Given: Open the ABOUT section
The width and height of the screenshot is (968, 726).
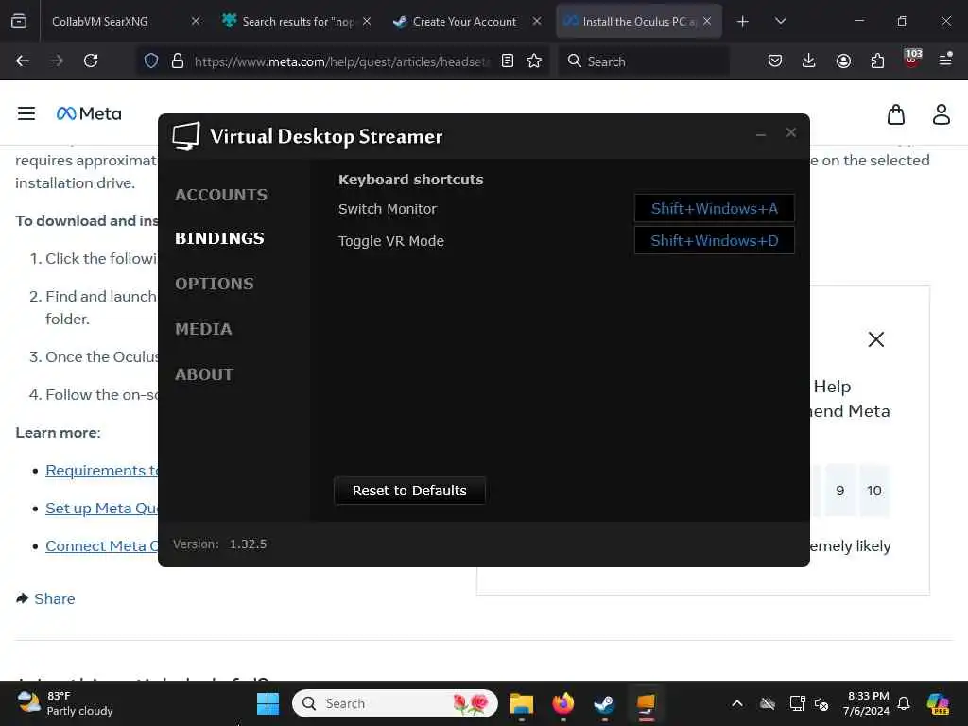Looking at the screenshot, I should (x=204, y=374).
